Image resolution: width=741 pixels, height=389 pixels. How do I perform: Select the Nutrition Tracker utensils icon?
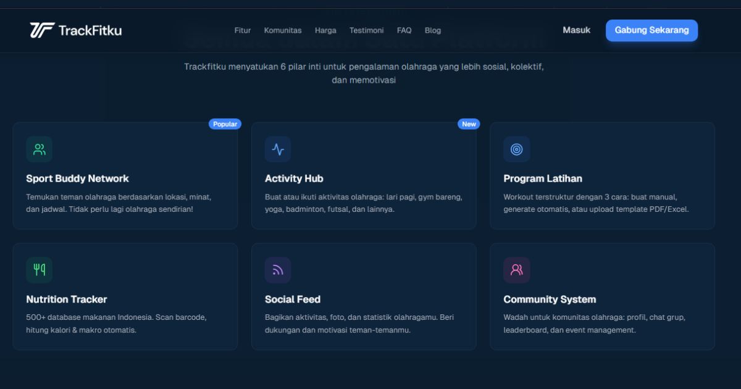coord(39,270)
